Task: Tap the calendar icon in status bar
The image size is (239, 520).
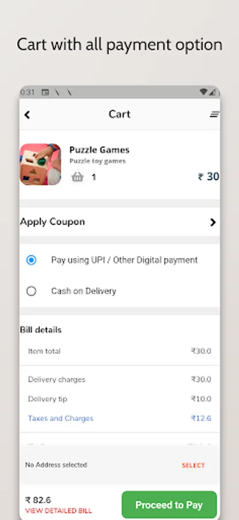Action: [x=45, y=92]
